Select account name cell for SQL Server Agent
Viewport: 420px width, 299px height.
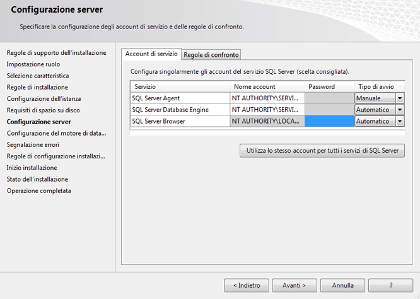tap(267, 98)
